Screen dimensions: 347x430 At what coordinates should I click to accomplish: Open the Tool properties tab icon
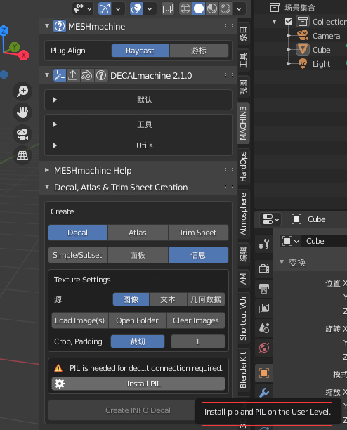pos(264,243)
